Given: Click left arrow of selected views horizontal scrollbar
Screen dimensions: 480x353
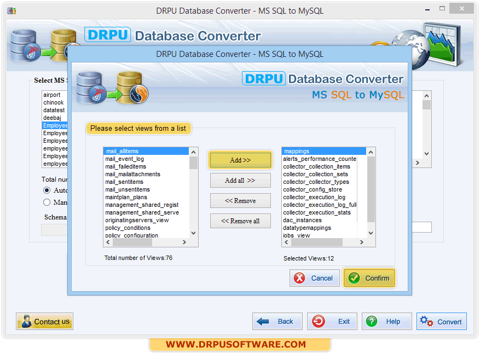Looking at the screenshot, I should (286, 242).
